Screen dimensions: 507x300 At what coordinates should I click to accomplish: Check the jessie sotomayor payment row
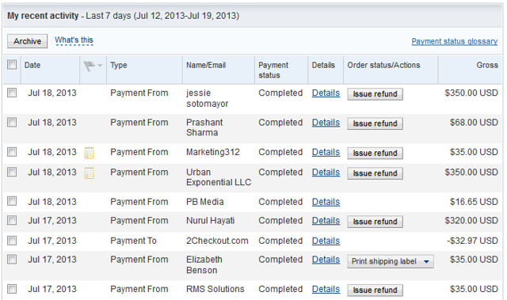point(12,93)
